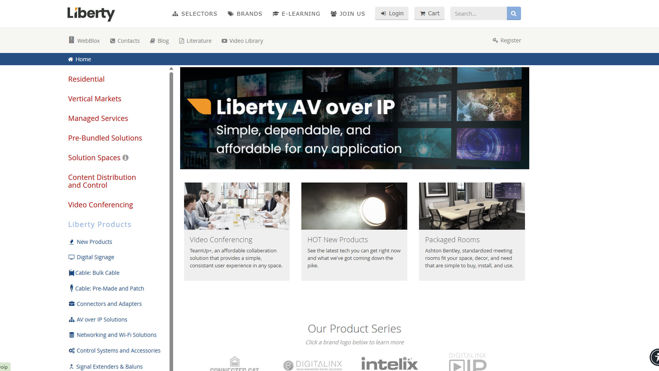The image size is (659, 371).
Task: Open the Video Conferencing card image
Action: tap(237, 206)
